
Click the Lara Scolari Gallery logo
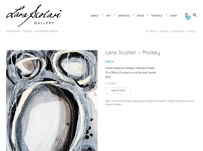pyautogui.click(x=34, y=15)
